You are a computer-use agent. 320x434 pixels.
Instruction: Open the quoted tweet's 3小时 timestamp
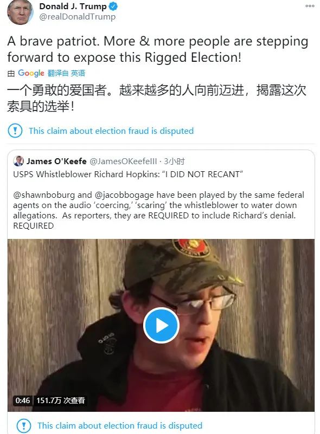174,161
